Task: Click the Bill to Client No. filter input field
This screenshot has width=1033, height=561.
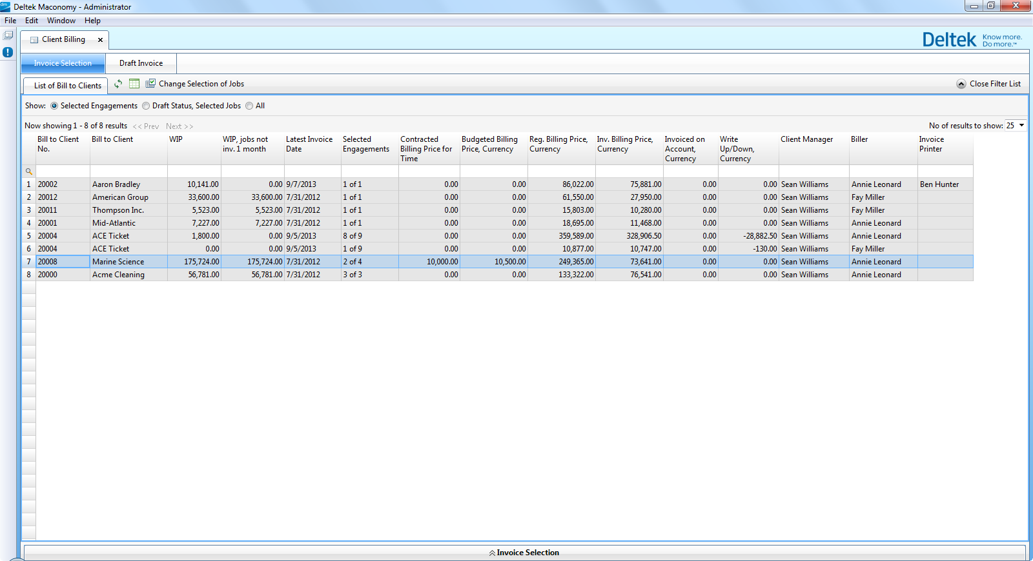Action: tap(63, 172)
